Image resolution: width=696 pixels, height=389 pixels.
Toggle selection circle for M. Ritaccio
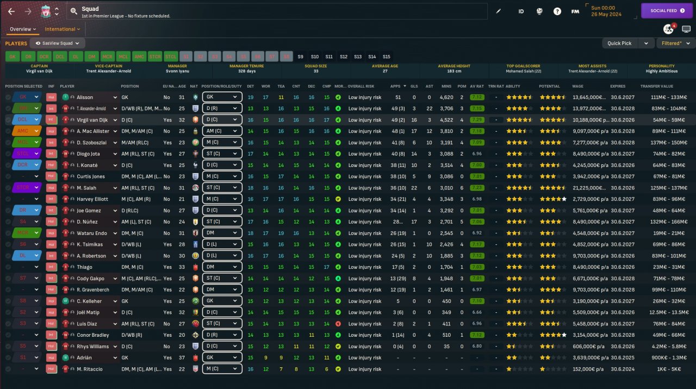click(8, 369)
